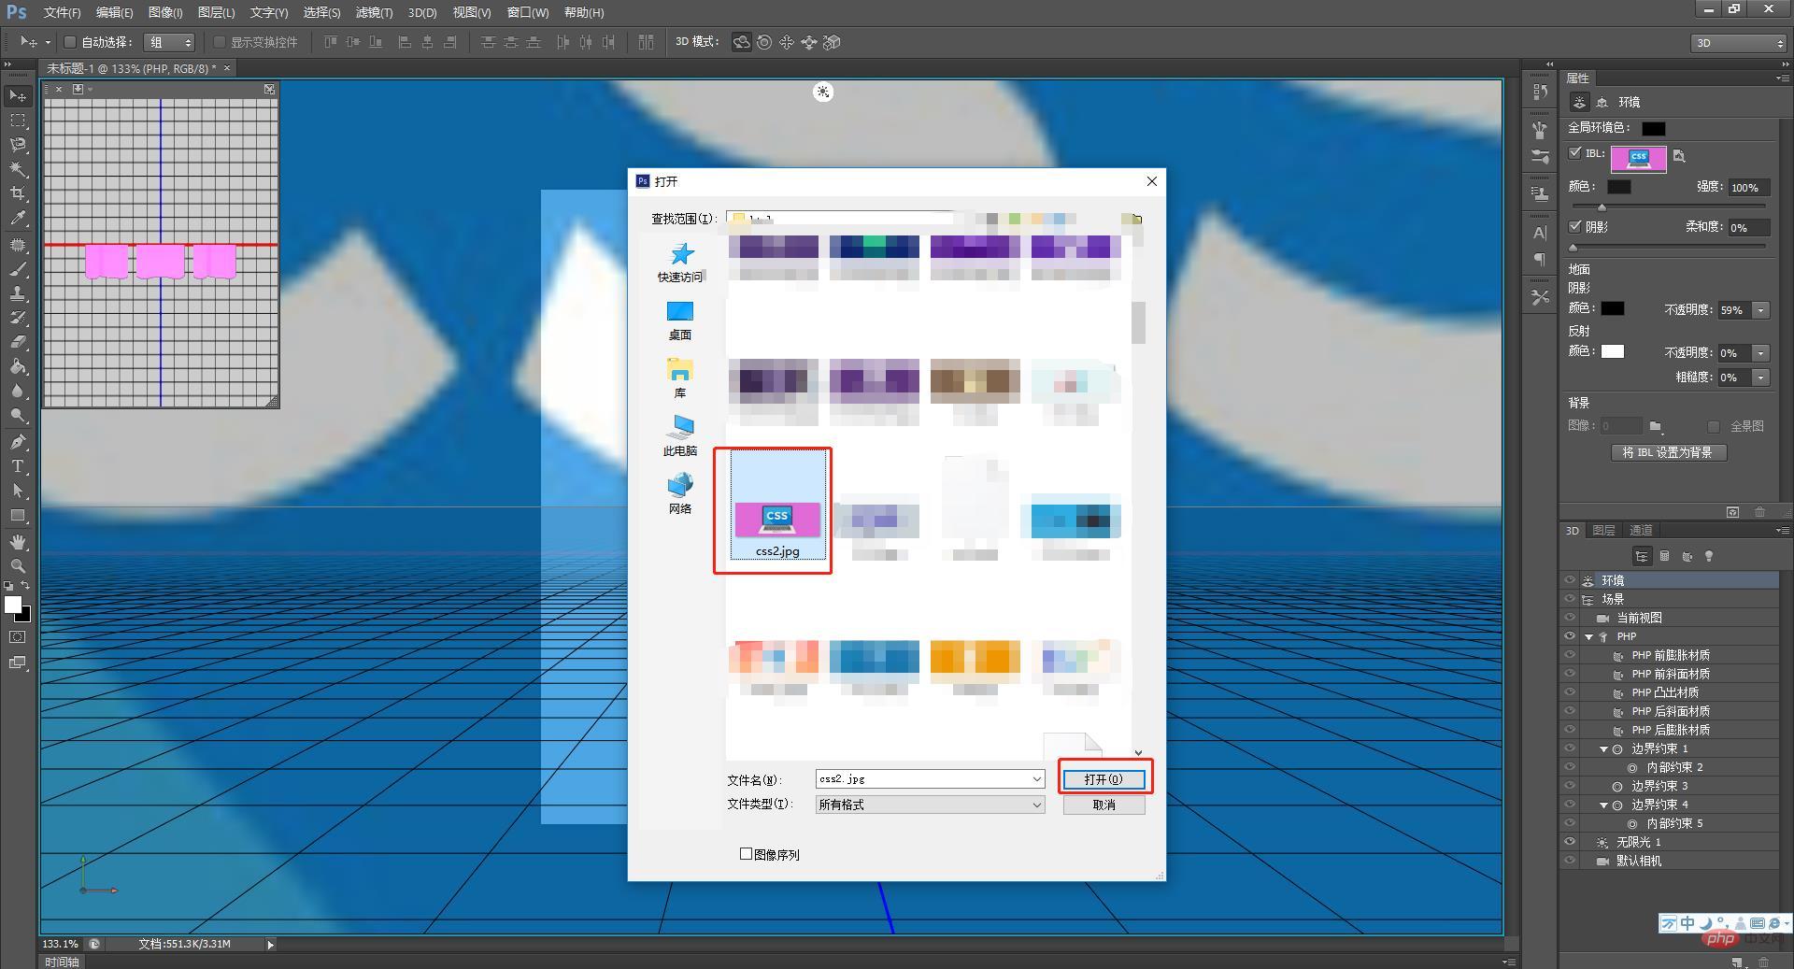
Task: Open 快速访问 in the Open dialog
Action: coord(680,263)
